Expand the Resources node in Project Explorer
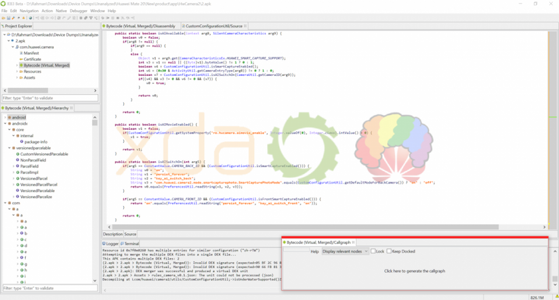559x300 pixels. coord(17,72)
